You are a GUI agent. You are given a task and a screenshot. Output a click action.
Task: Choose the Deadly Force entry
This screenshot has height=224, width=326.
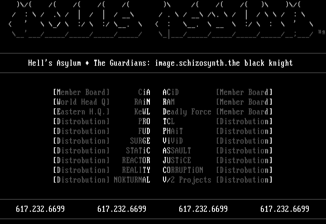187,112
